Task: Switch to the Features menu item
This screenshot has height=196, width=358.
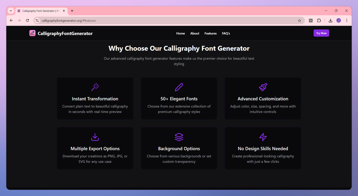Action: tap(210, 33)
